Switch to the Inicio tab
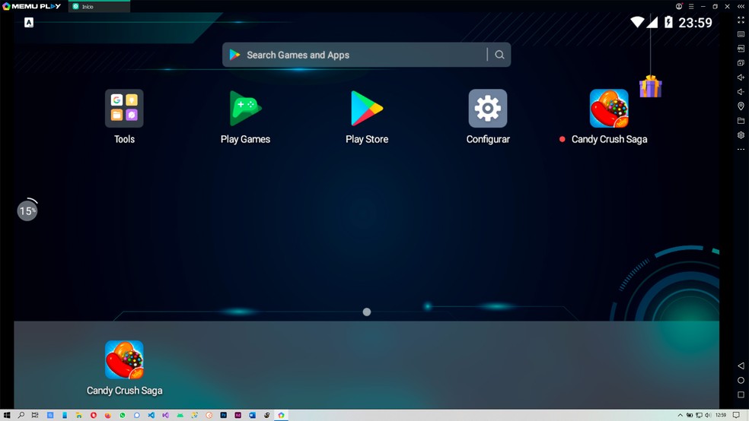Image resolution: width=749 pixels, height=421 pixels. (x=100, y=7)
